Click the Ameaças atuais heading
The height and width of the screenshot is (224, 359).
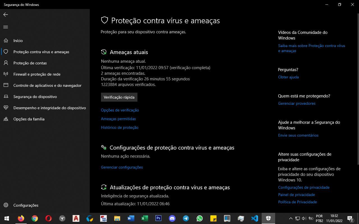click(129, 52)
